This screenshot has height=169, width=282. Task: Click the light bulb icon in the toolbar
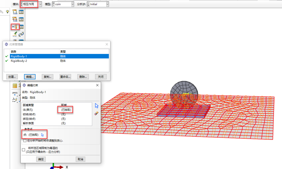point(7,12)
